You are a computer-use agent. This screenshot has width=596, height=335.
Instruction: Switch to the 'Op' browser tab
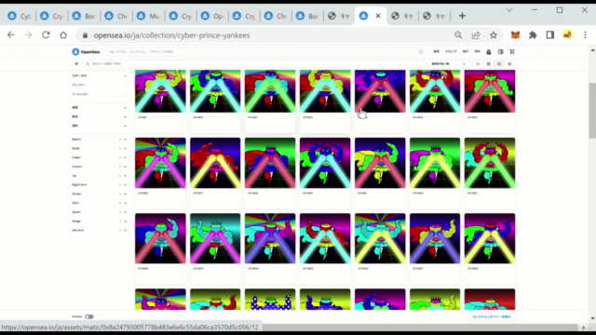pos(212,16)
